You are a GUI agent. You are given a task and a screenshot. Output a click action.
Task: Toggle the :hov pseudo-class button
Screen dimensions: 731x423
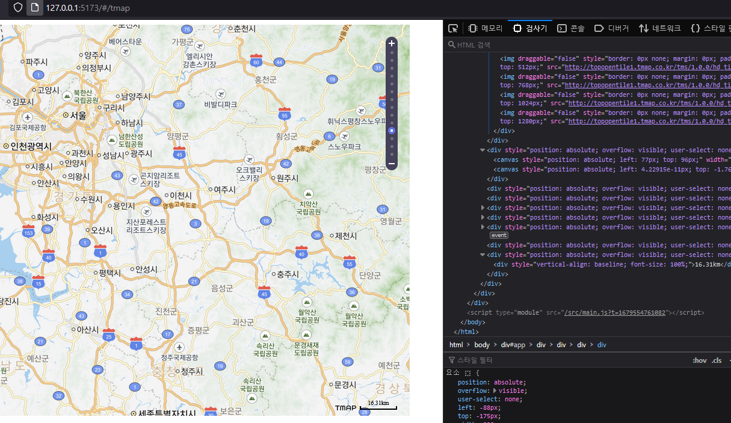[699, 360]
